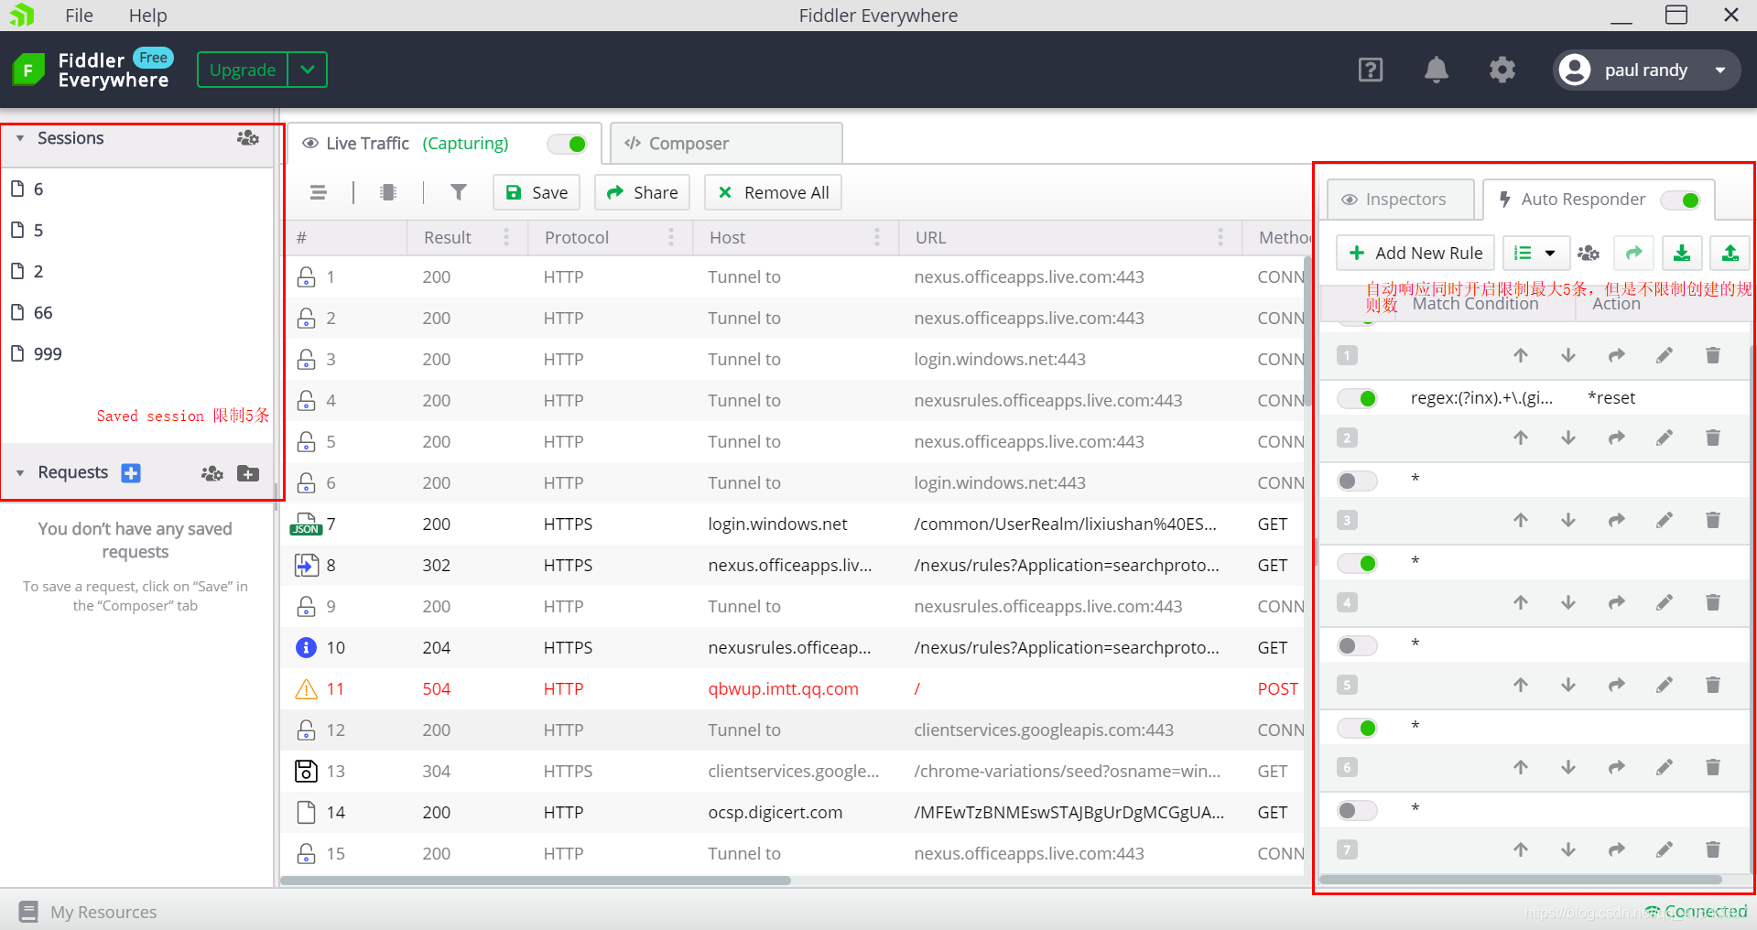Open Protocol column options menu
This screenshot has height=930, width=1757.
[671, 237]
